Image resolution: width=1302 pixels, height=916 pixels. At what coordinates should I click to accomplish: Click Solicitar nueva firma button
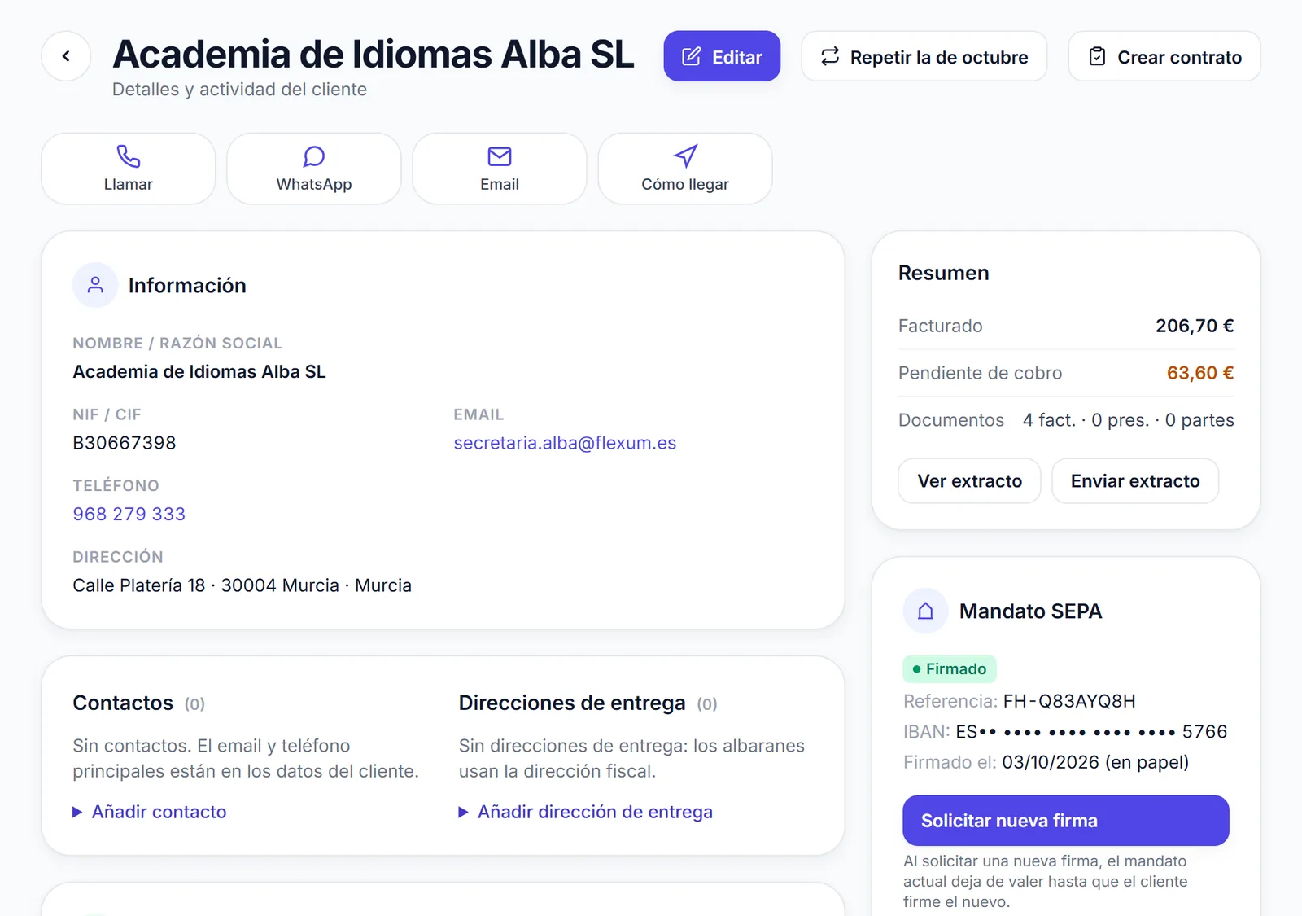pos(1065,821)
